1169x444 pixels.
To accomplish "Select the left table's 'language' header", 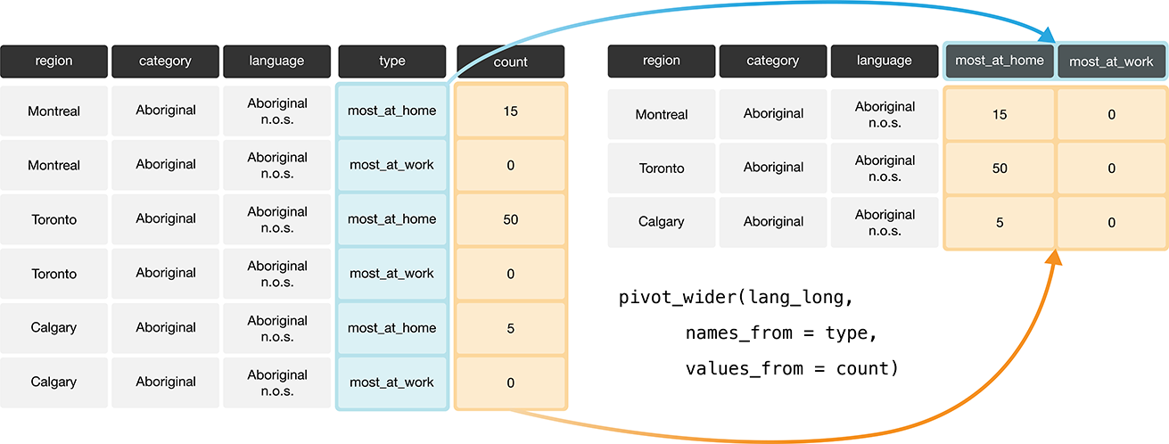I will click(276, 62).
